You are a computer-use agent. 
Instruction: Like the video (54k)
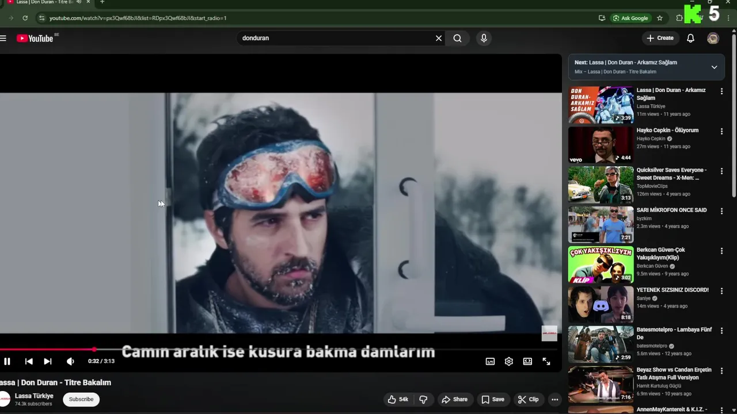point(398,399)
